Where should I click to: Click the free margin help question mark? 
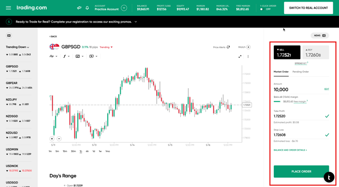[307, 101]
